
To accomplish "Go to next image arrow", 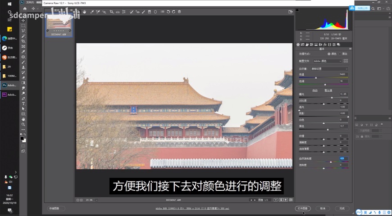I will coord(255,200).
